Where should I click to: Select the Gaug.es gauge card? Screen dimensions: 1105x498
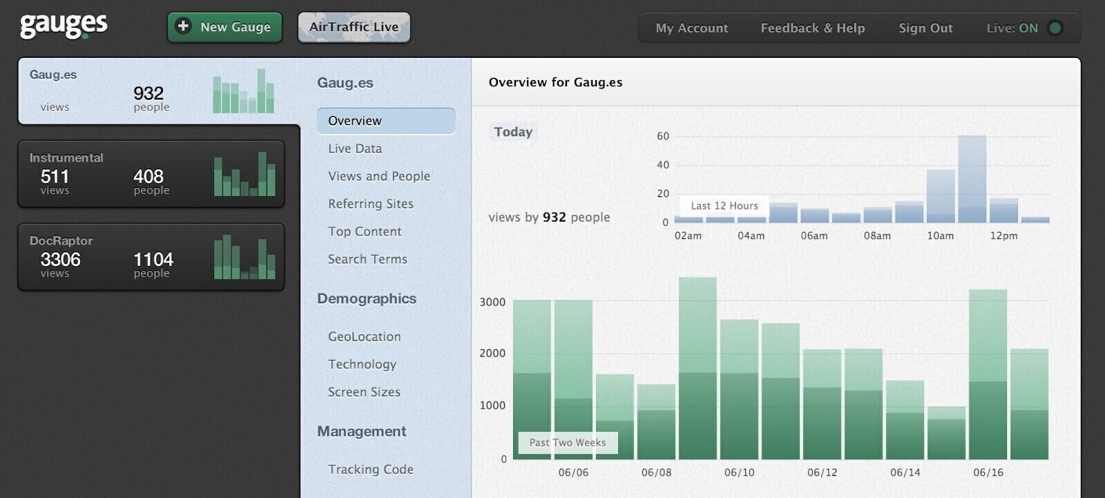159,91
